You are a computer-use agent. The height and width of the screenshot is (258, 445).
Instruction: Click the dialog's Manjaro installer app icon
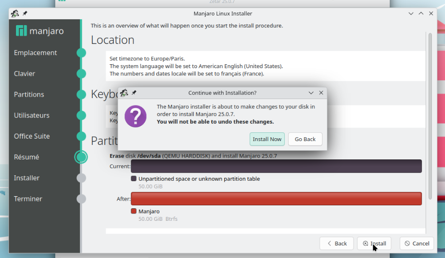(x=124, y=93)
